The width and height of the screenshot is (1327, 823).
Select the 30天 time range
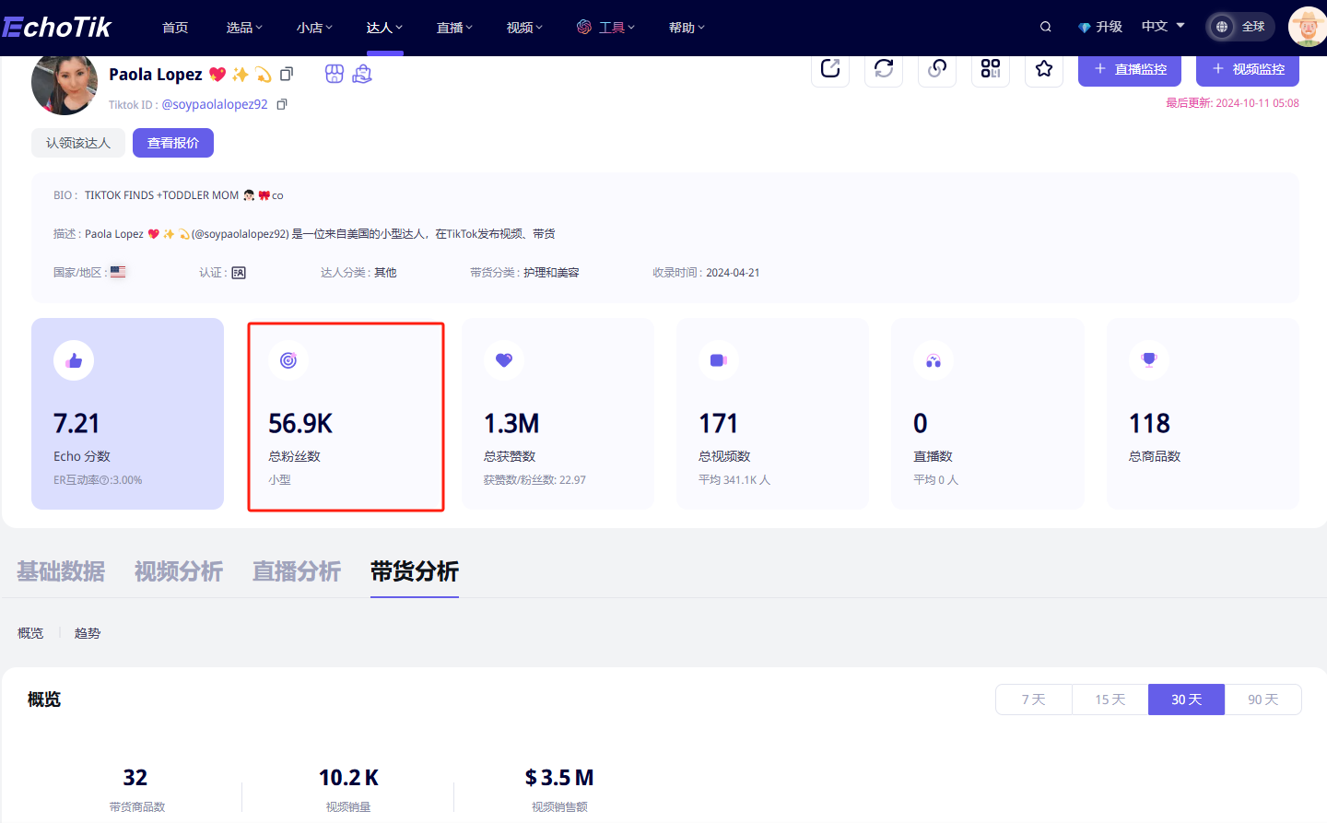click(1187, 700)
